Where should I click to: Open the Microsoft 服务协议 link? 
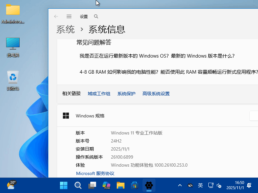point(95,173)
